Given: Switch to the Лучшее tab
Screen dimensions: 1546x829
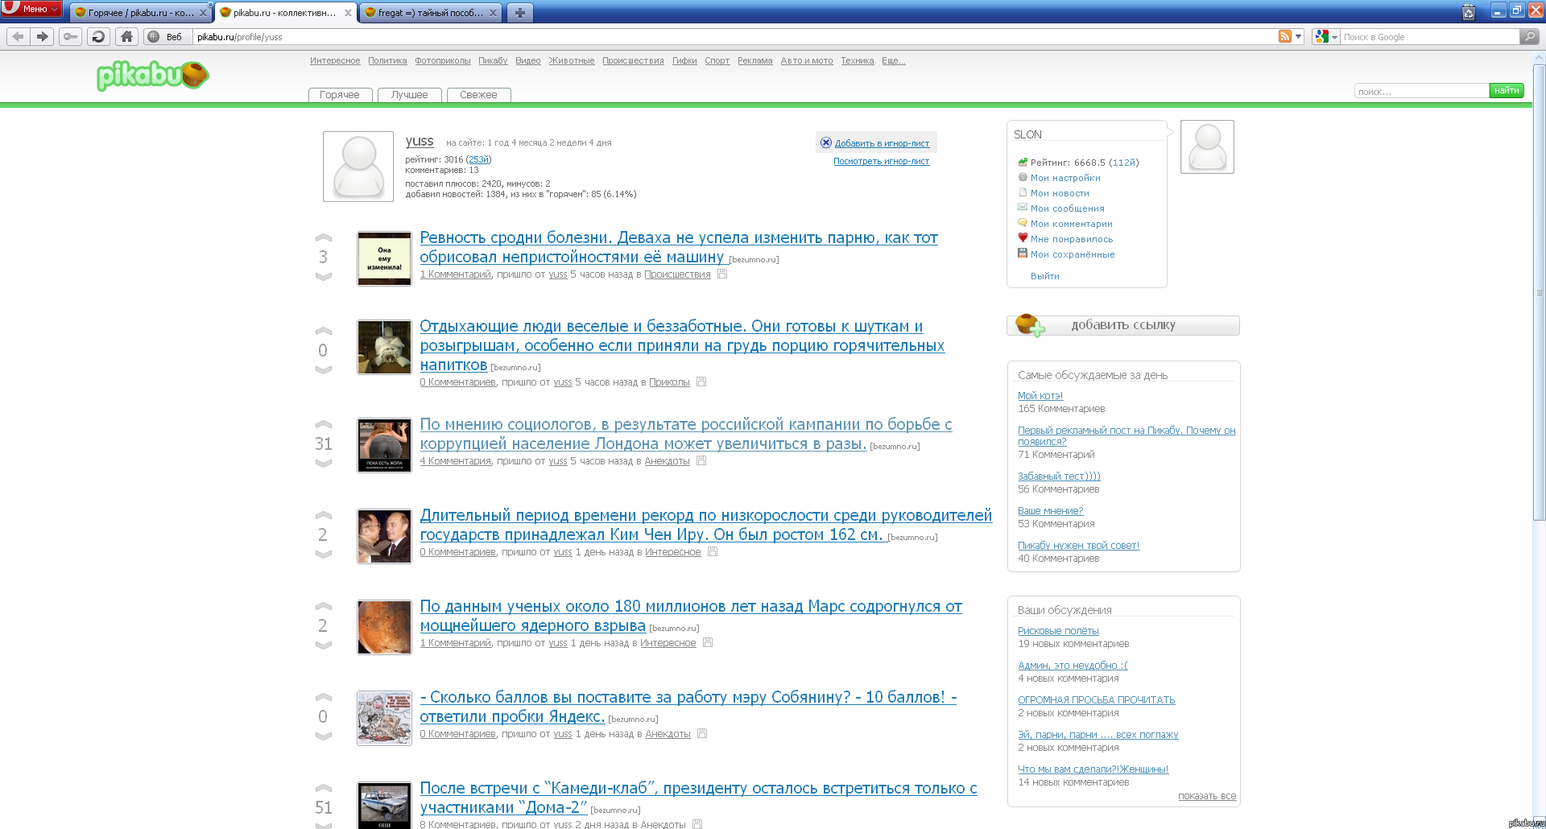Looking at the screenshot, I should coord(409,95).
